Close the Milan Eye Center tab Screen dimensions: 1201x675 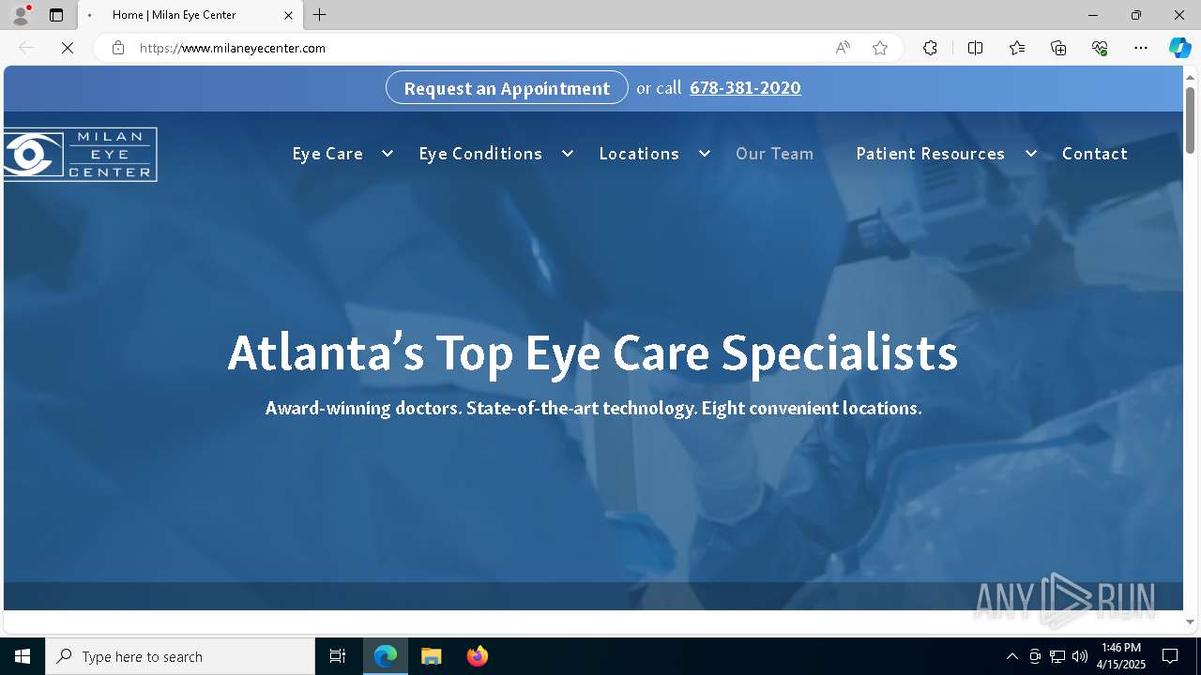coord(289,15)
